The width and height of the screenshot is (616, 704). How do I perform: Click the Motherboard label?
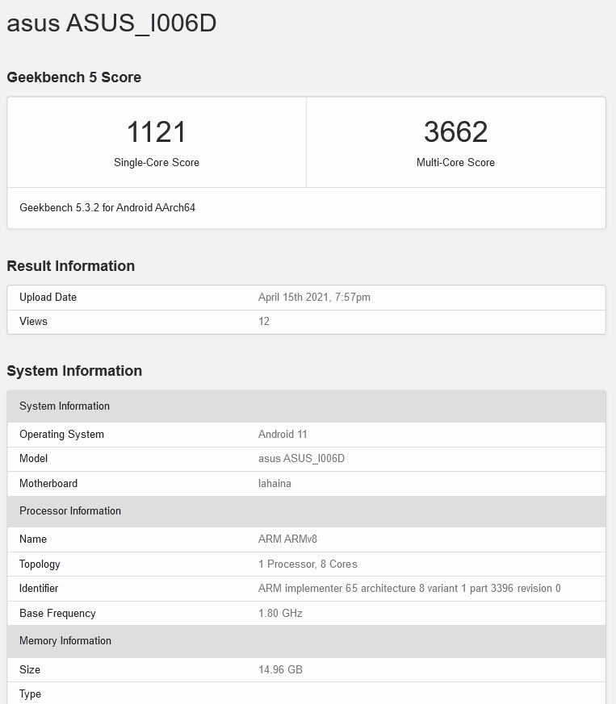48,484
